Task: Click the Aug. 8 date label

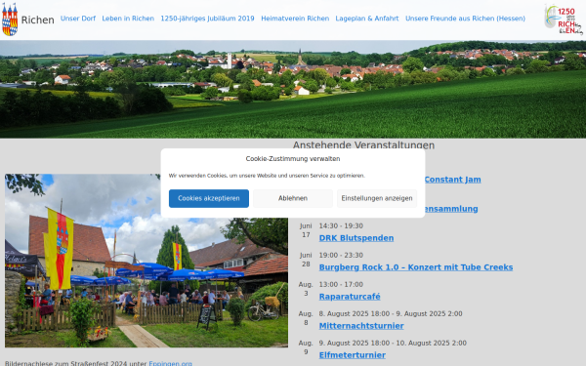Action: [x=306, y=318]
